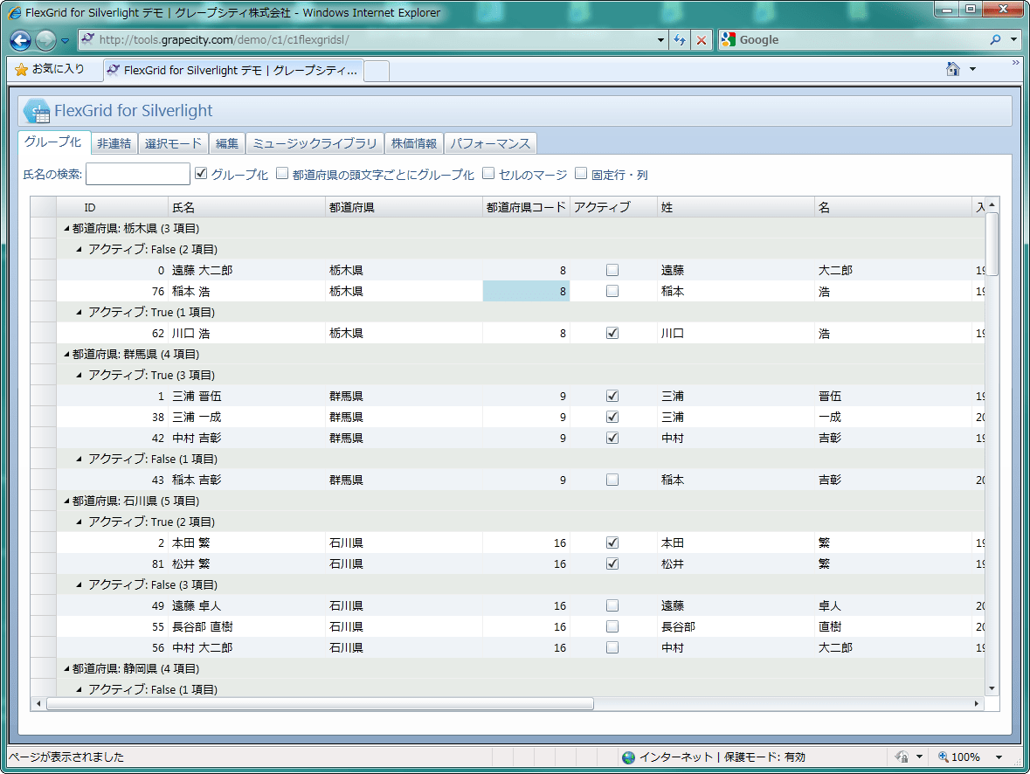Viewport: 1030px width, 774px height.
Task: Switch to the 株価情報 tab
Action: 413,143
